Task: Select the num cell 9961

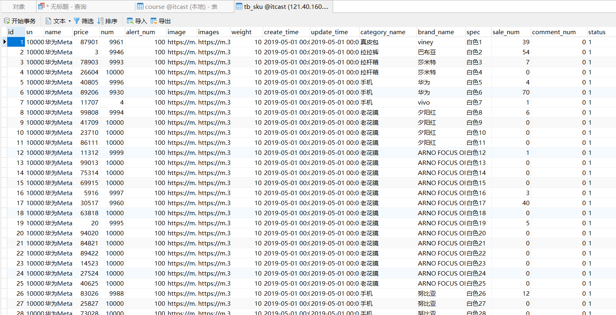Action: pyautogui.click(x=113, y=42)
